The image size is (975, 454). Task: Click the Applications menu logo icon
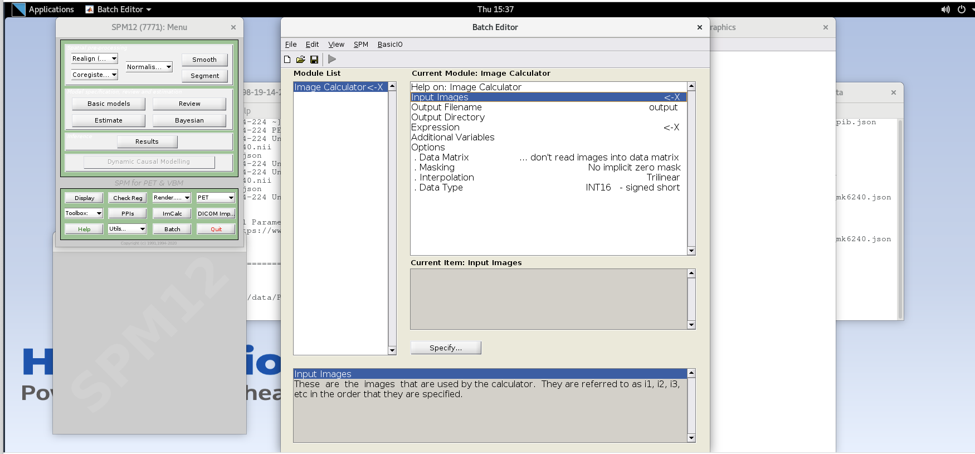click(x=18, y=9)
